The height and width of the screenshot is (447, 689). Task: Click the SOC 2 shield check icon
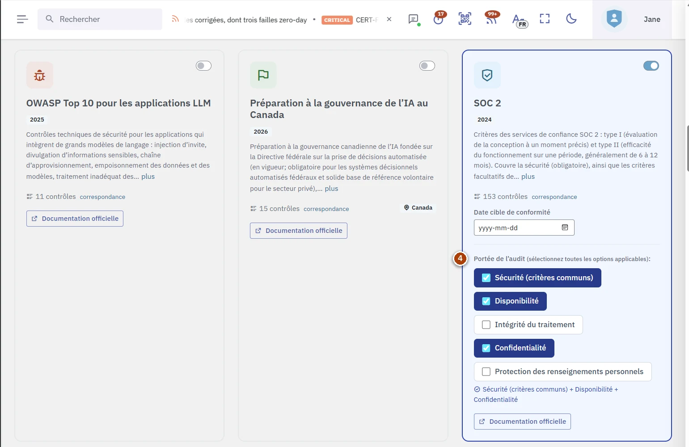[x=487, y=75]
